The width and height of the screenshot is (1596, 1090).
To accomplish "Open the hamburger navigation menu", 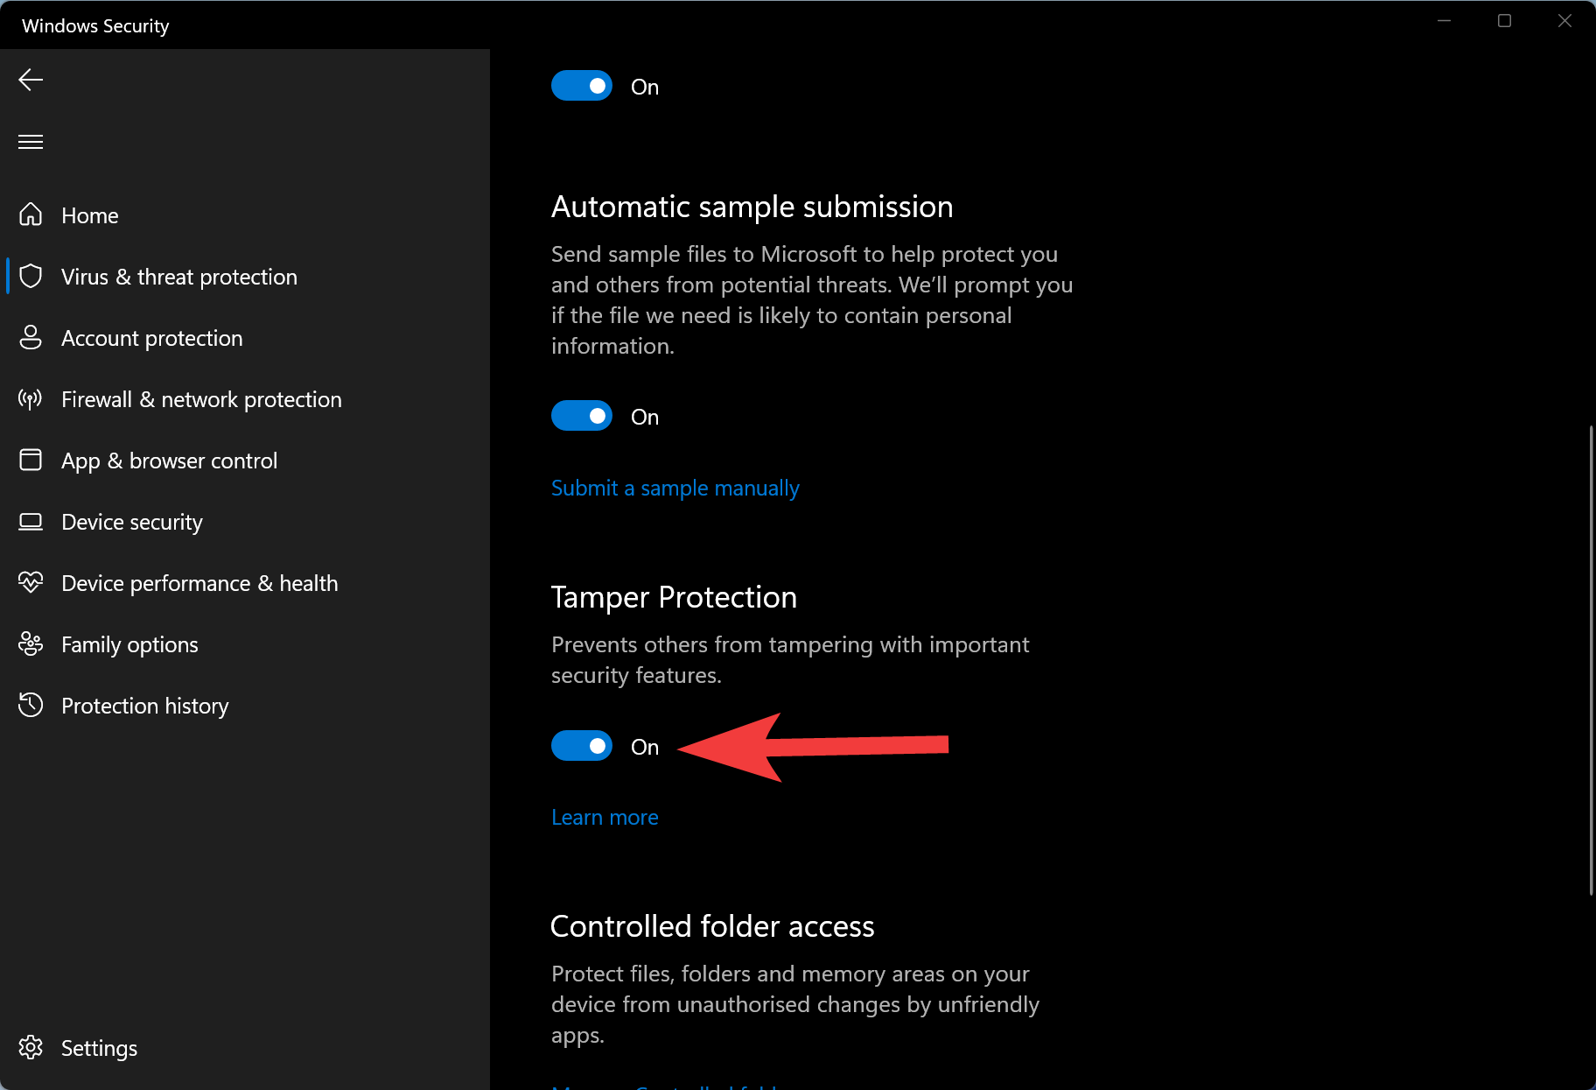I will 31,142.
